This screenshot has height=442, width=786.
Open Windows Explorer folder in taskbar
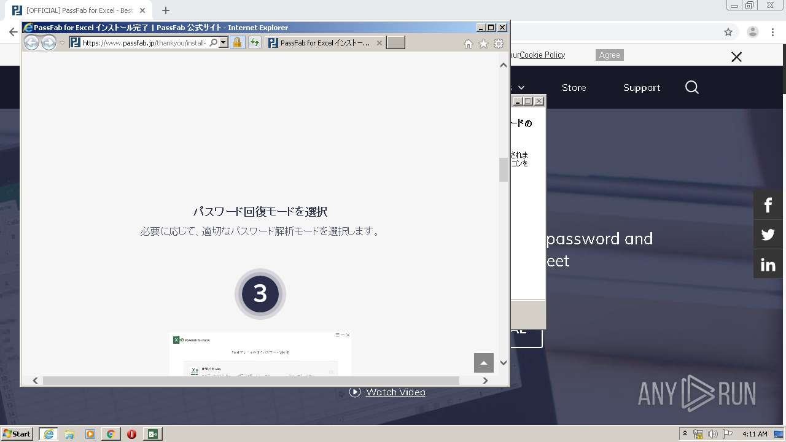[x=69, y=434]
